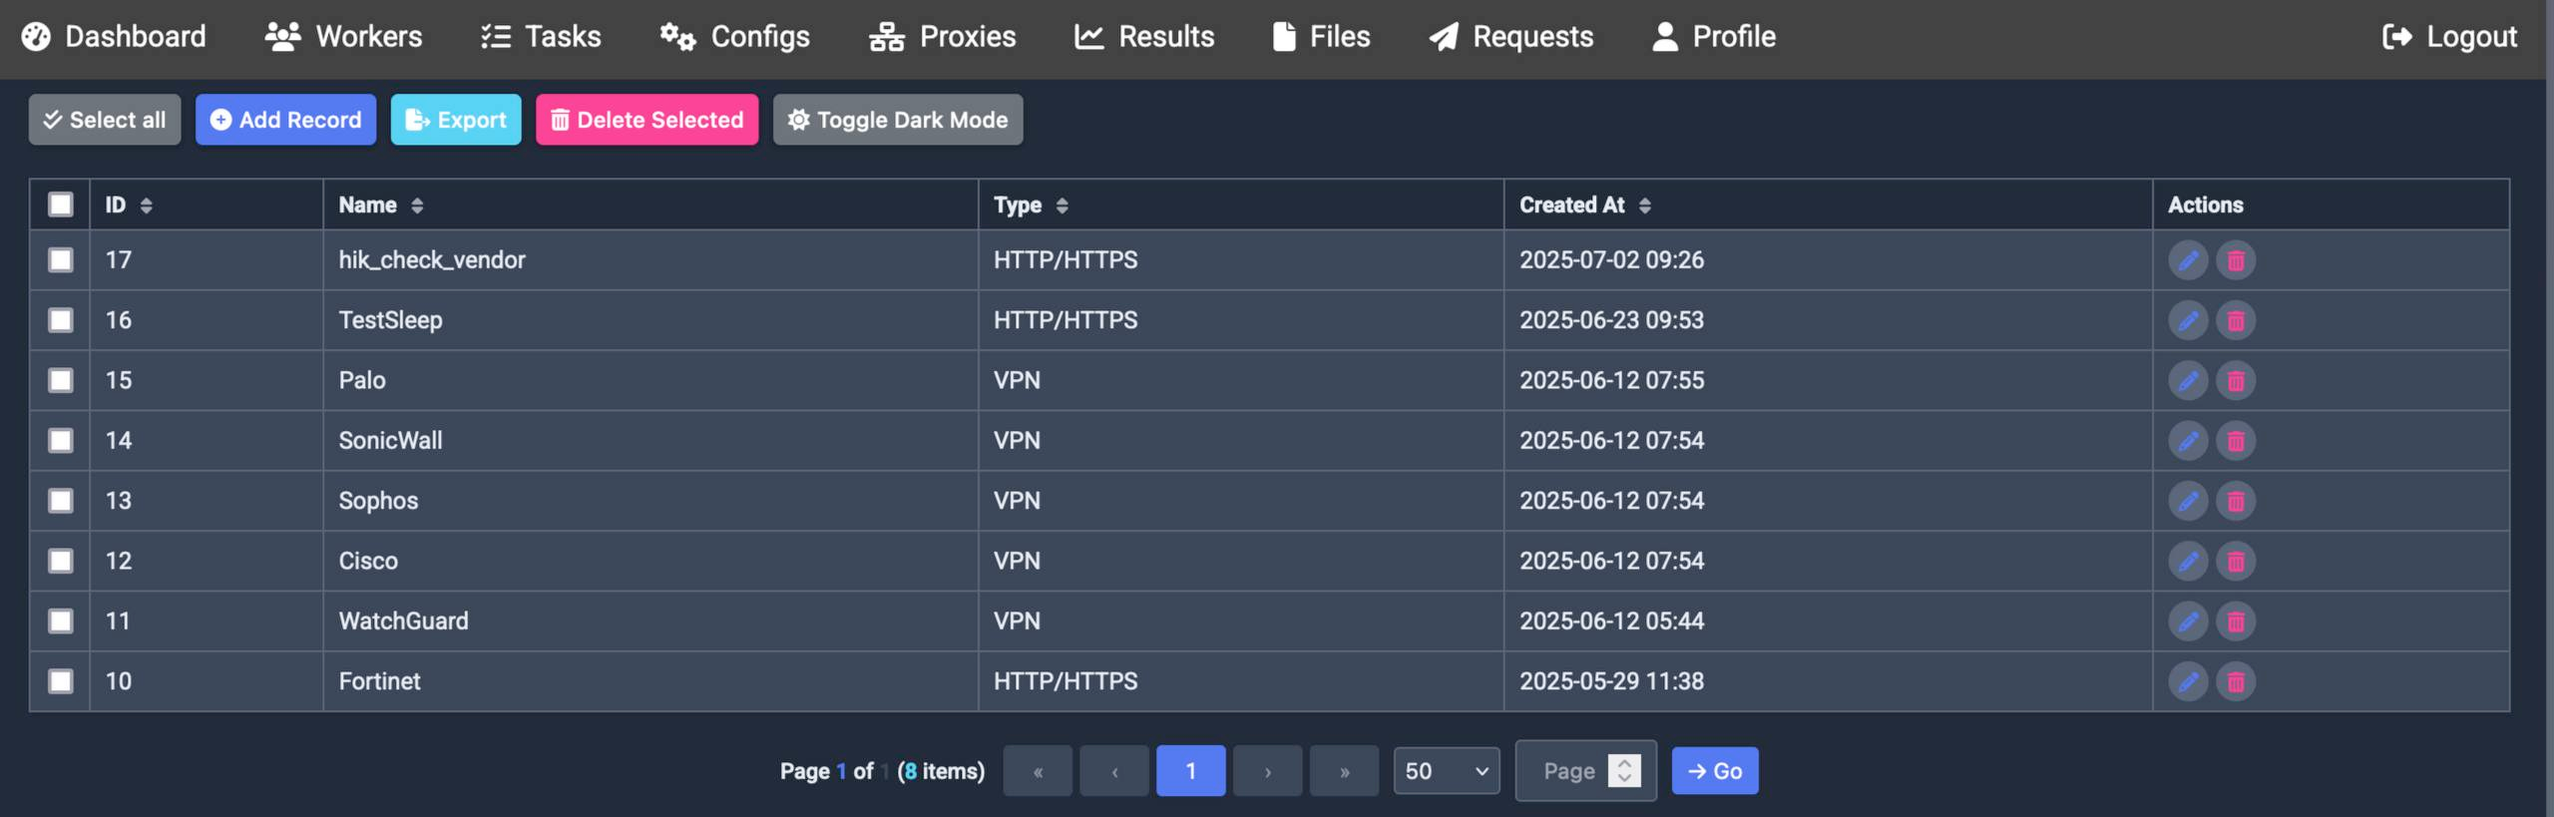Select the SonicWall row checkbox
This screenshot has height=817, width=2554.
(x=61, y=441)
